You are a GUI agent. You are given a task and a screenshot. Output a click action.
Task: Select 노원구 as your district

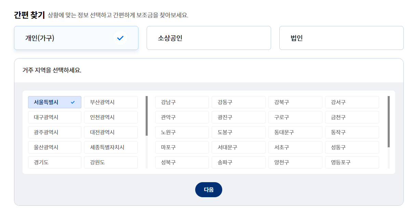182,132
